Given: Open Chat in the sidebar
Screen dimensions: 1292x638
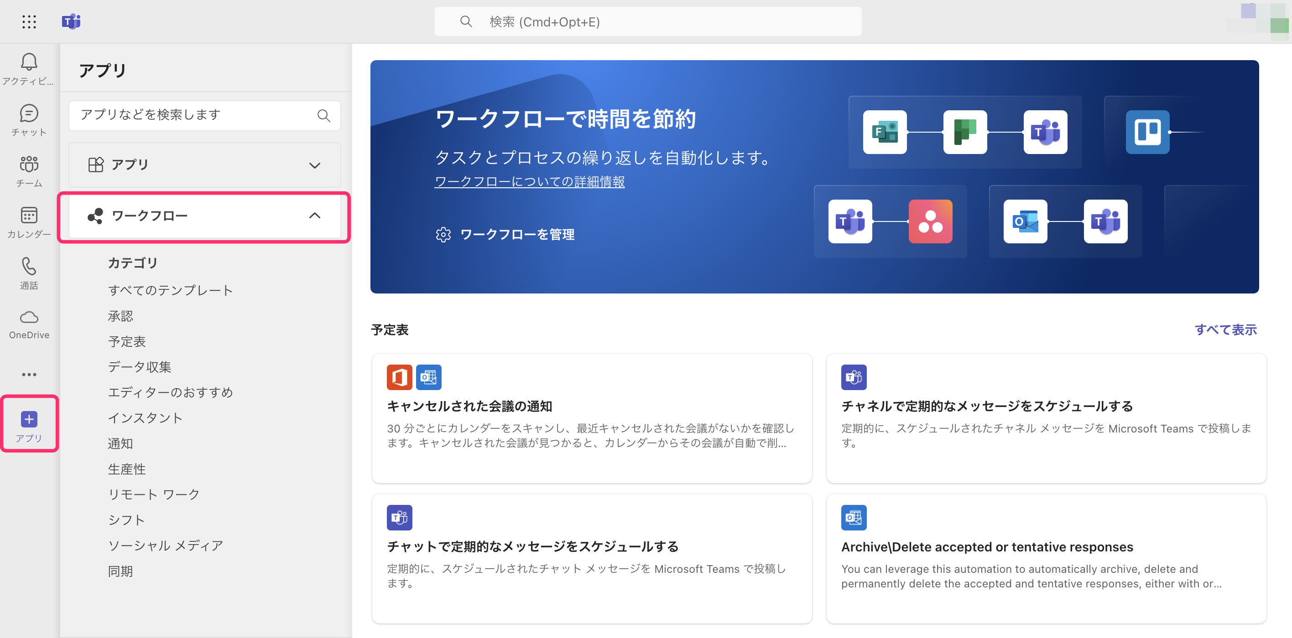Looking at the screenshot, I should pos(29,114).
